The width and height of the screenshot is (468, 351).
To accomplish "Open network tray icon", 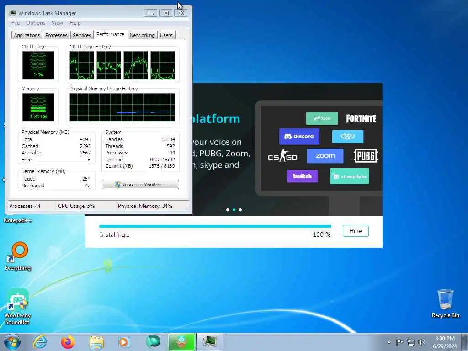I will pos(411,342).
